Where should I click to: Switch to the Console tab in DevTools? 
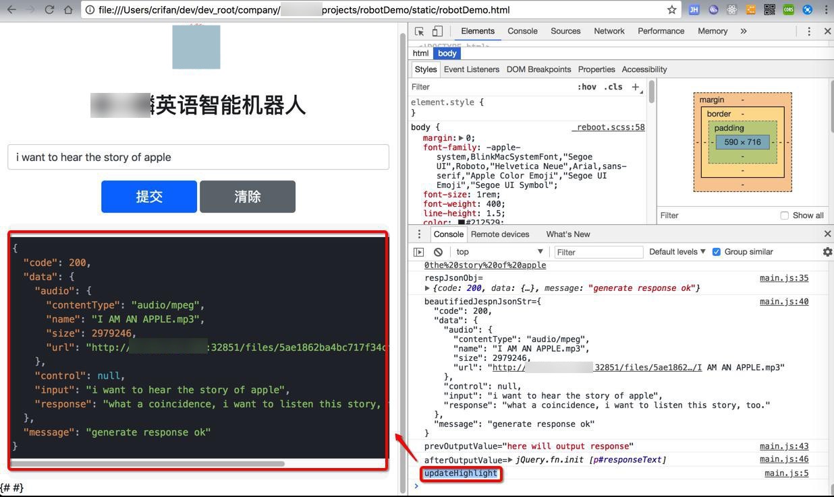(x=522, y=31)
